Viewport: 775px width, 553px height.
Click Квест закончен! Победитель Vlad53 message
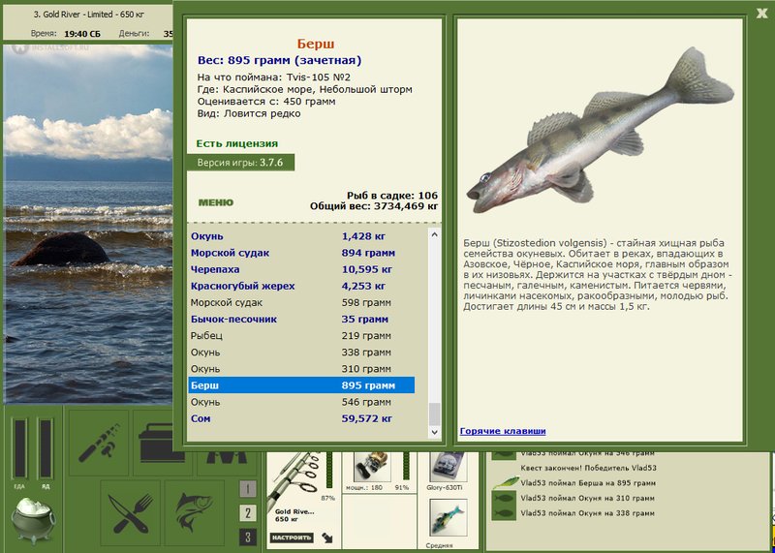(588, 468)
